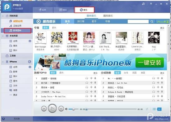Select 最新 filter beside 热榜TOP10
171x122 pixels.
[x=53, y=73]
